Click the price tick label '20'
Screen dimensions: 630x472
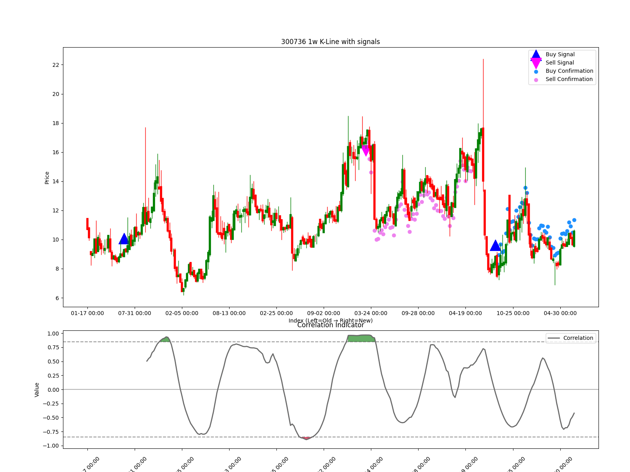click(x=56, y=94)
